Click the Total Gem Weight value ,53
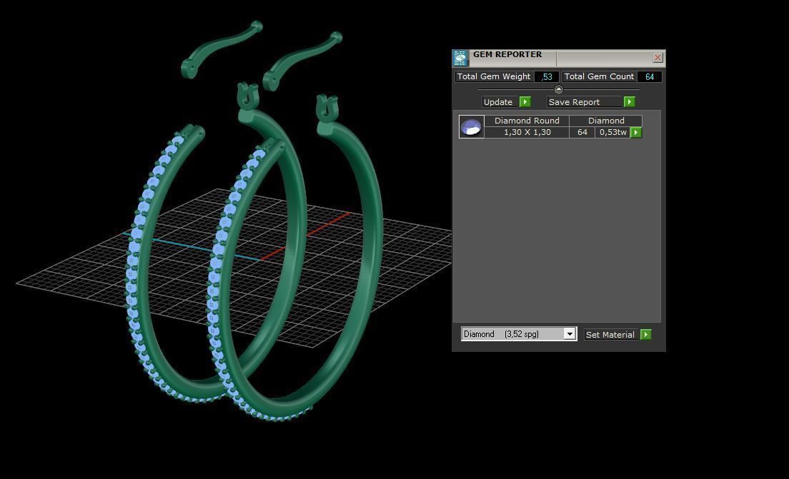 (547, 77)
